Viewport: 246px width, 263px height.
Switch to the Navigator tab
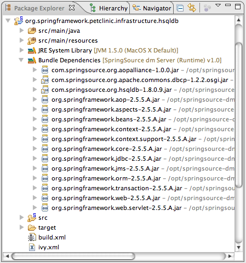(152, 8)
